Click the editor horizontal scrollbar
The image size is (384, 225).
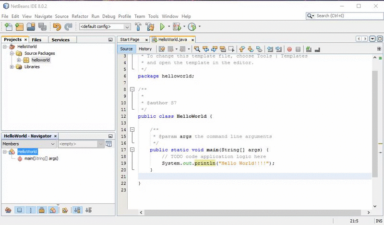pyautogui.click(x=252, y=212)
